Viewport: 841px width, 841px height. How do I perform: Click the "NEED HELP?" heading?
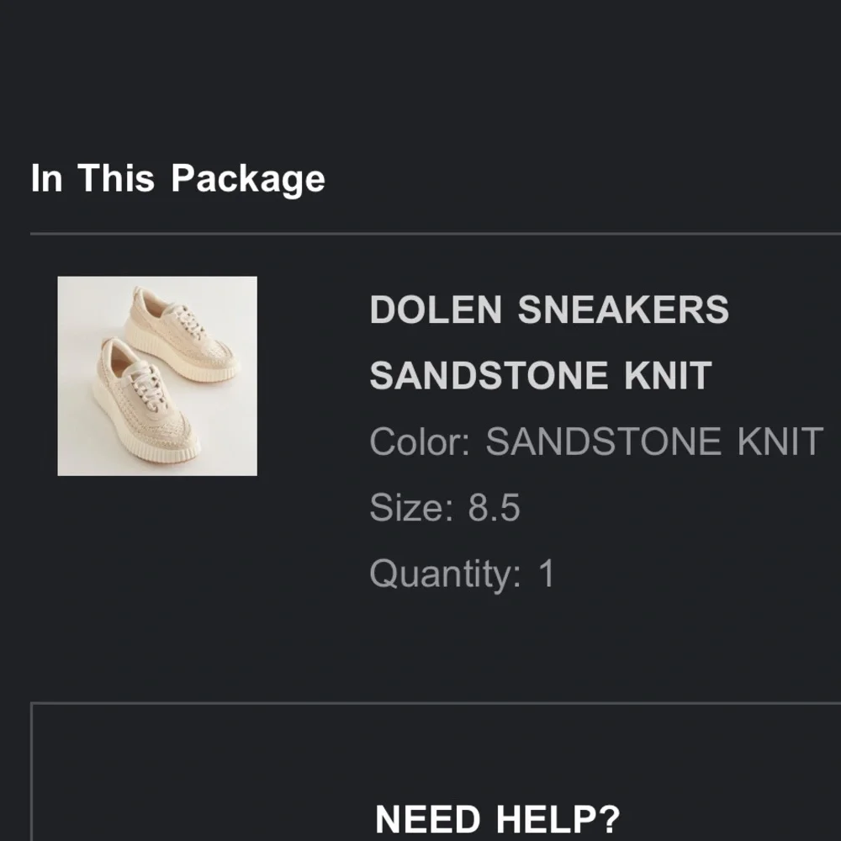pos(497,818)
